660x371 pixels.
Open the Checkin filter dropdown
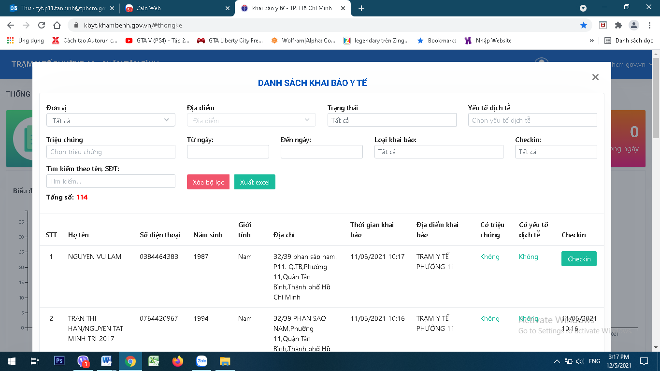pyautogui.click(x=556, y=152)
